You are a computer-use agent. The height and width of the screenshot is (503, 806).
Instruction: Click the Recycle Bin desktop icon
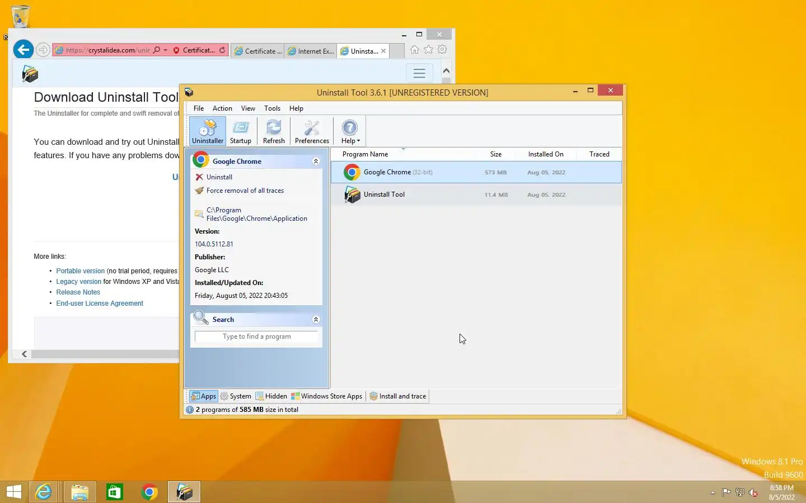tap(20, 17)
